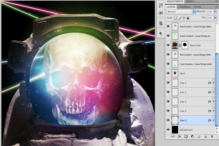Add a layer mask

pos(186,137)
